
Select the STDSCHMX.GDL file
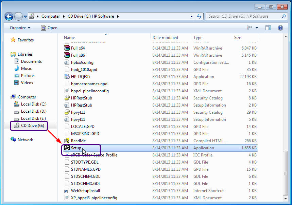[86, 183]
